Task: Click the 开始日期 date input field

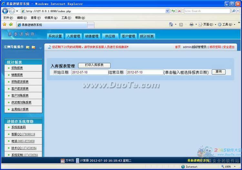Action: [90, 72]
